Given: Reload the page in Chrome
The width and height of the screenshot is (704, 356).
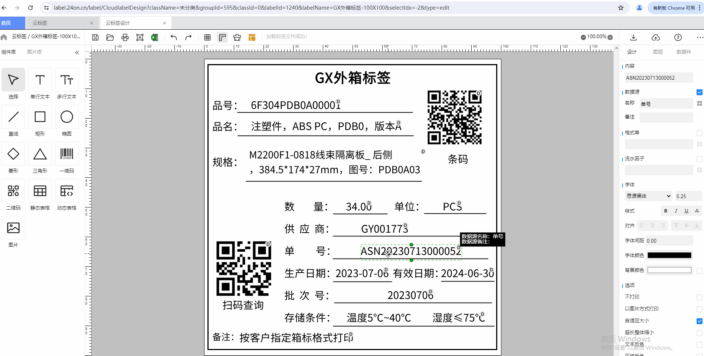Looking at the screenshot, I should point(30,8).
